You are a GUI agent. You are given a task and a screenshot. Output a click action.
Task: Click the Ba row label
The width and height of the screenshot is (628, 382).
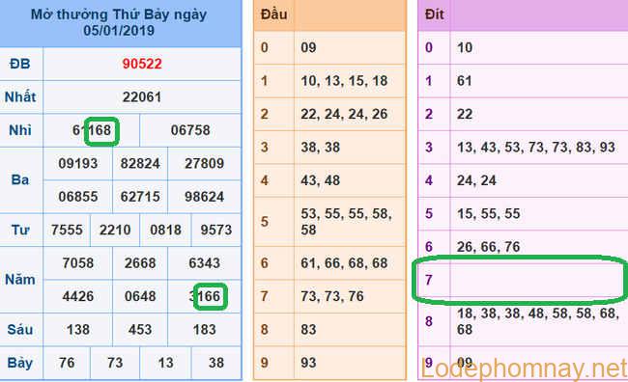[x=20, y=180]
